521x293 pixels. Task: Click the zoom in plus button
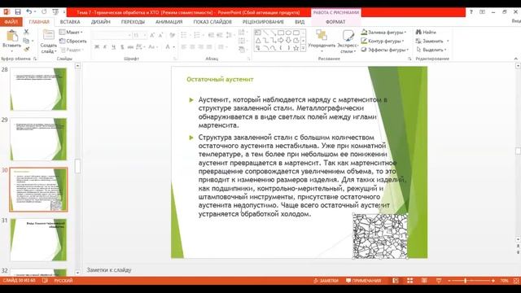[493, 281]
